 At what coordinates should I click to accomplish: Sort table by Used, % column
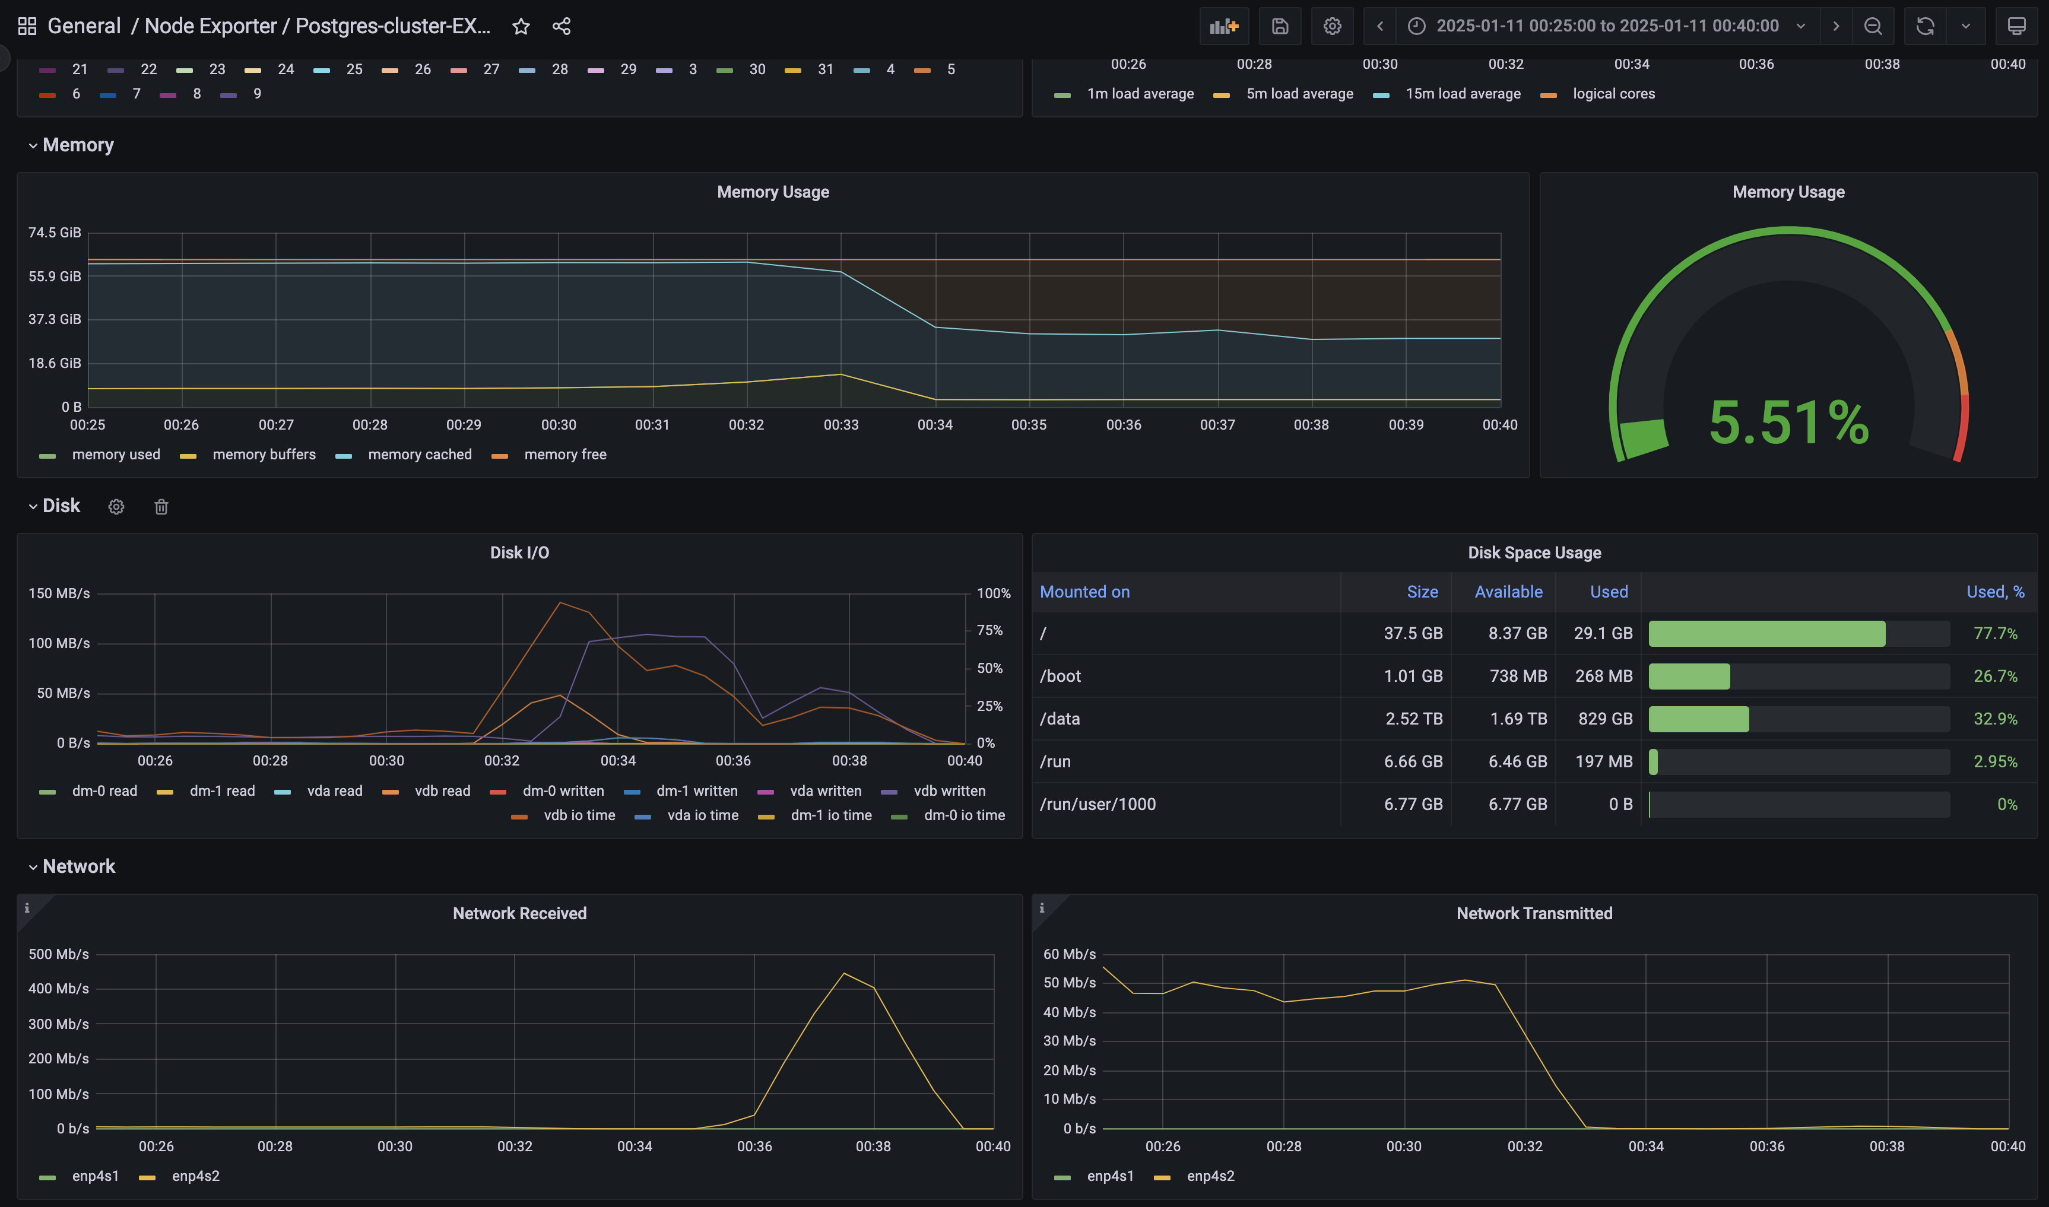(1994, 592)
